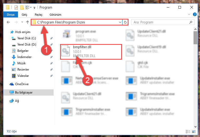Open Yerel Disk (C:) in sidebar
Screen dimensions: 200x137
[x=27, y=38]
